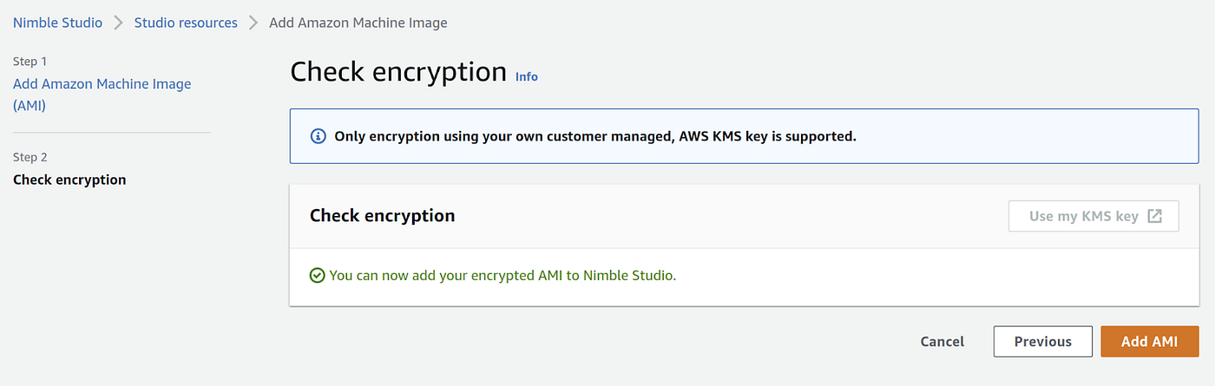Click the Step 1 label in the wizard sidebar
Screen dimensions: 1215x386
[30, 62]
